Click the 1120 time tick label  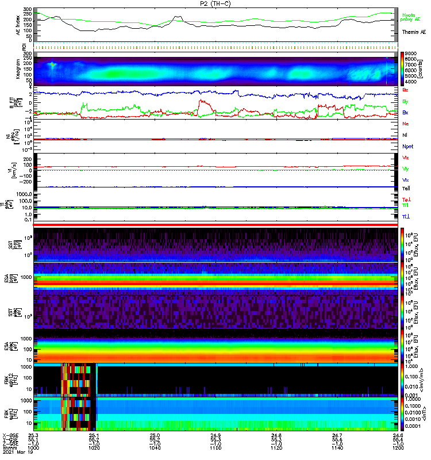point(276,448)
